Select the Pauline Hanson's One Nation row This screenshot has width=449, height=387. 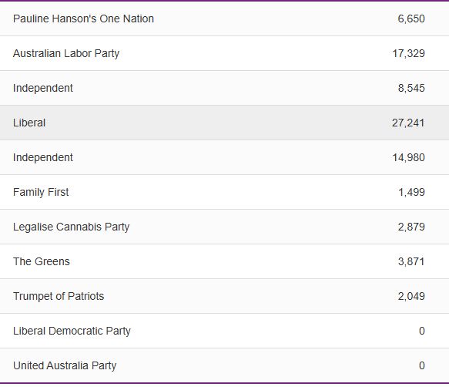click(x=225, y=19)
